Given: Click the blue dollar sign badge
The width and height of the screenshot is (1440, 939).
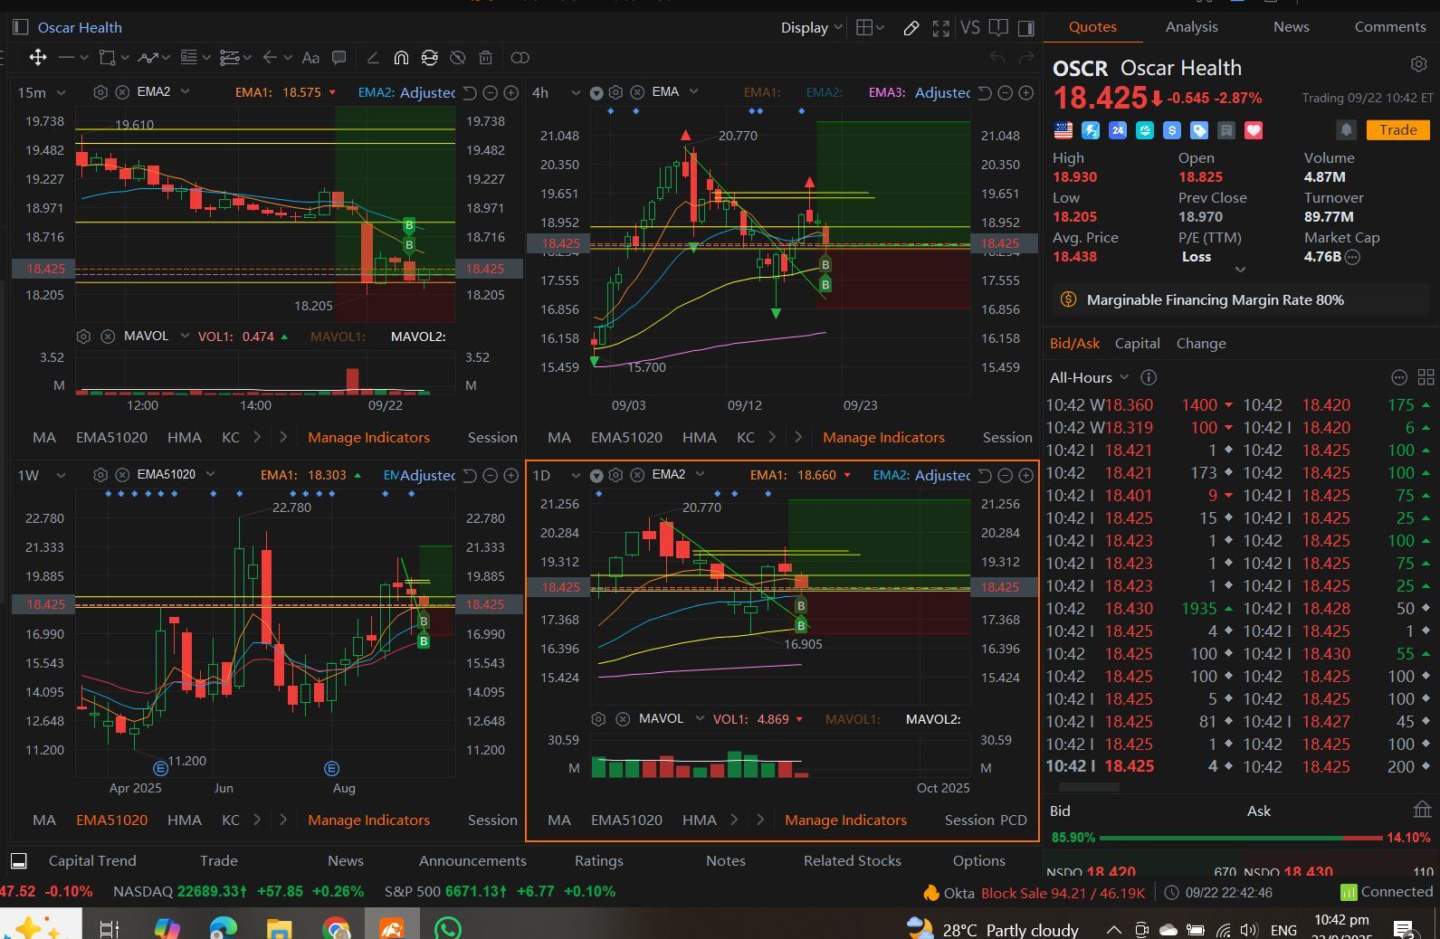Looking at the screenshot, I should point(1172,130).
